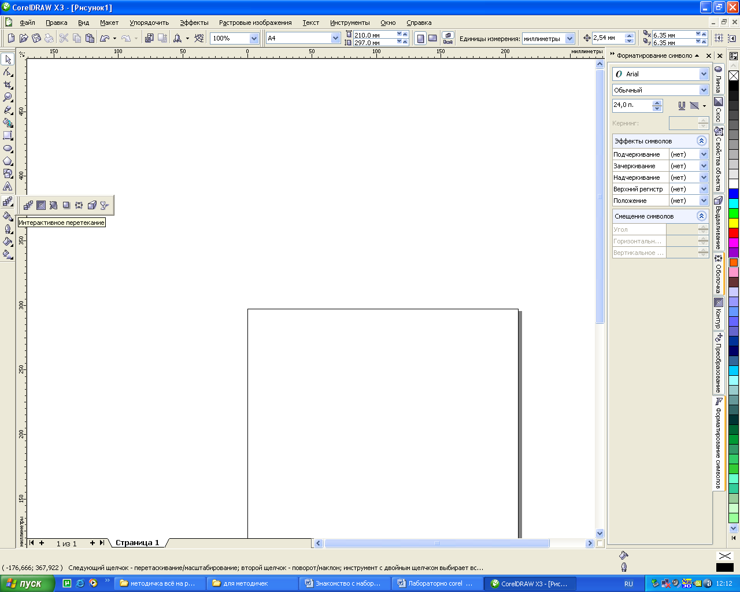The width and height of the screenshot is (740, 592).
Task: Open the Макет menu
Action: click(x=109, y=23)
